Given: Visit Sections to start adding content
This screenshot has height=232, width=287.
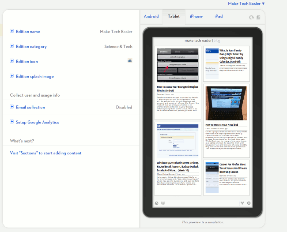Looking at the screenshot, I should [x=45, y=153].
